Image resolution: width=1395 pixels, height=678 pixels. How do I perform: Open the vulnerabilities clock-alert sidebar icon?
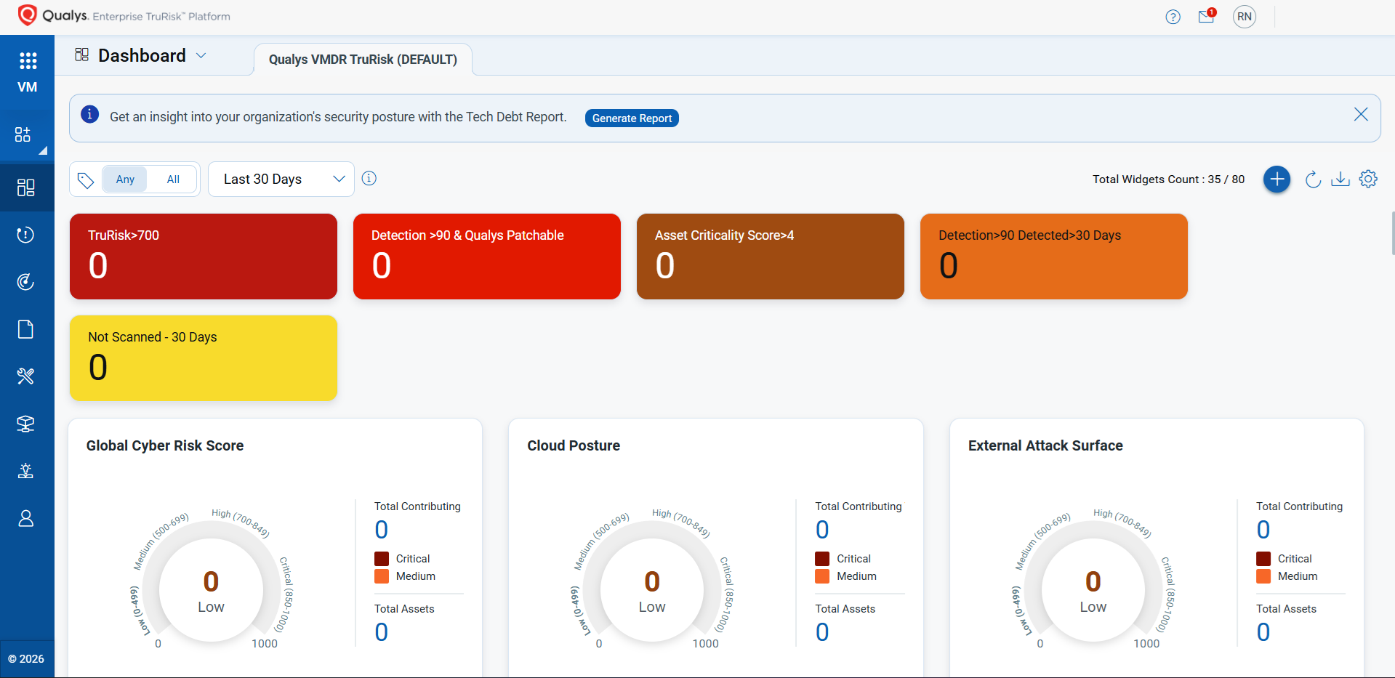click(x=26, y=235)
